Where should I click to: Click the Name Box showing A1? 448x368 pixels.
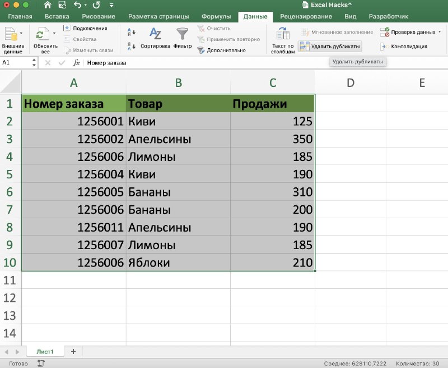point(16,62)
